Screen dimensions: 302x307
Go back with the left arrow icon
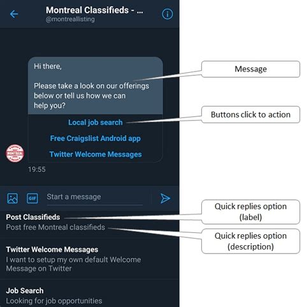(x=14, y=14)
